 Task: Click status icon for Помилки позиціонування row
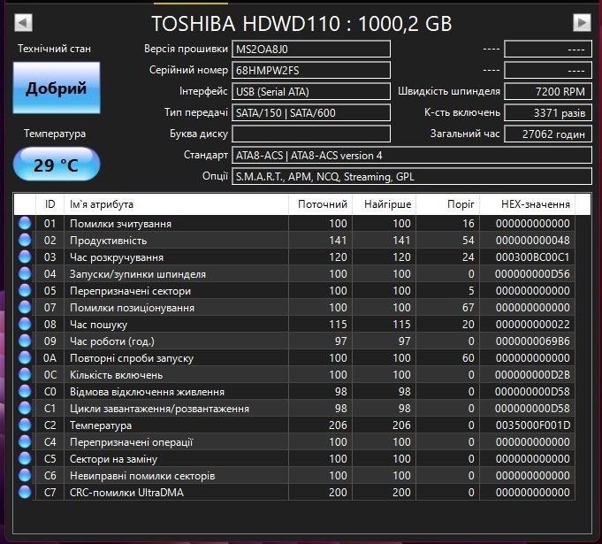click(x=25, y=307)
